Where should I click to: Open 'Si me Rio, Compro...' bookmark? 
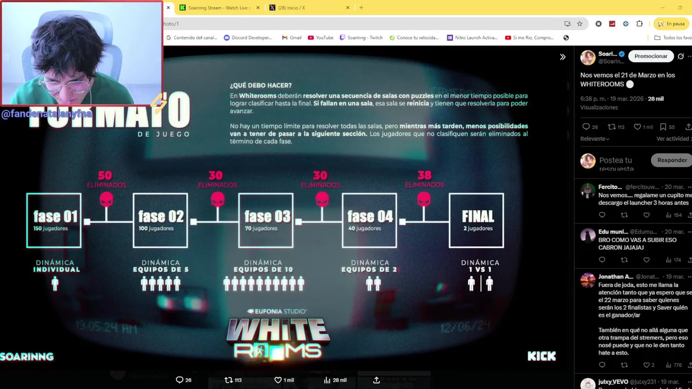point(529,38)
